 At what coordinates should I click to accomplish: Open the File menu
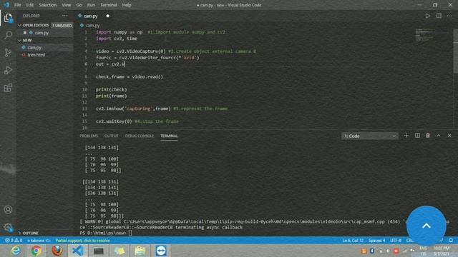(x=17, y=5)
